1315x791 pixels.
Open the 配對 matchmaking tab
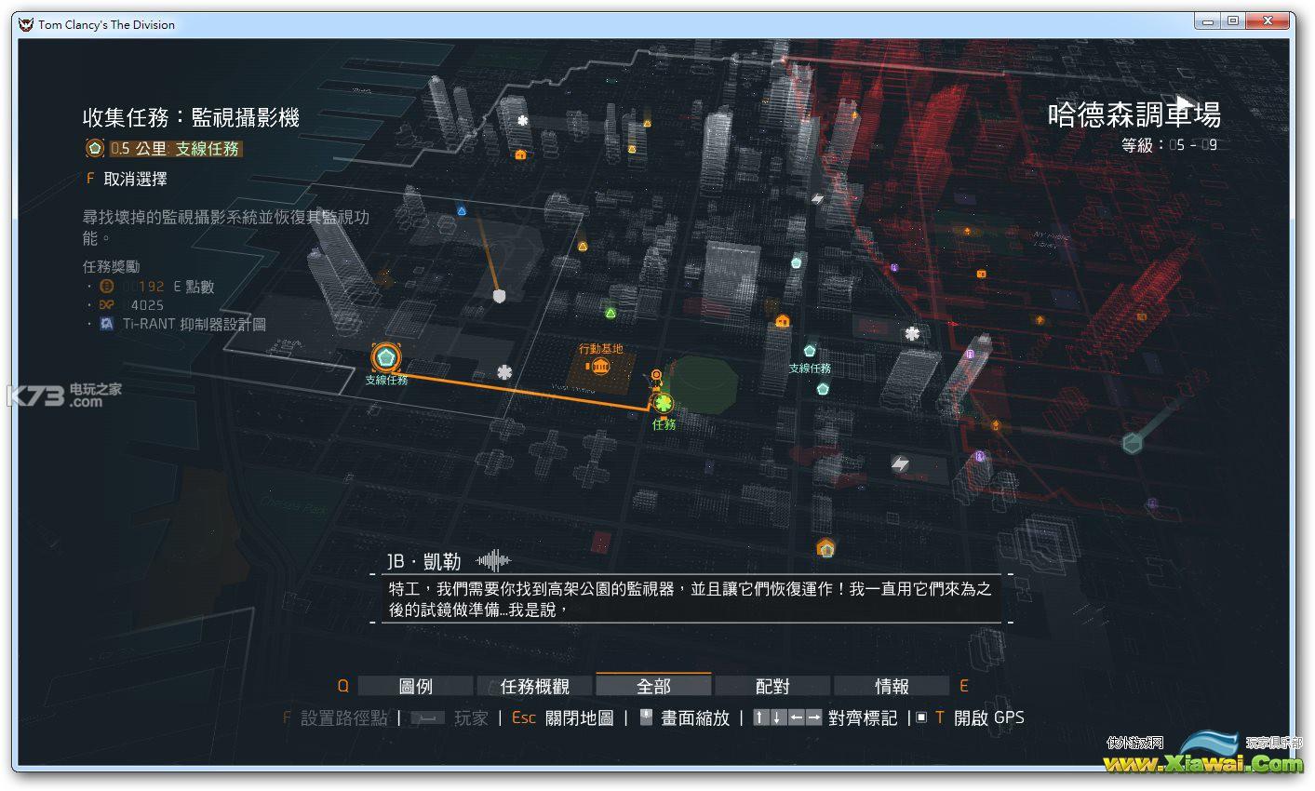click(x=772, y=686)
